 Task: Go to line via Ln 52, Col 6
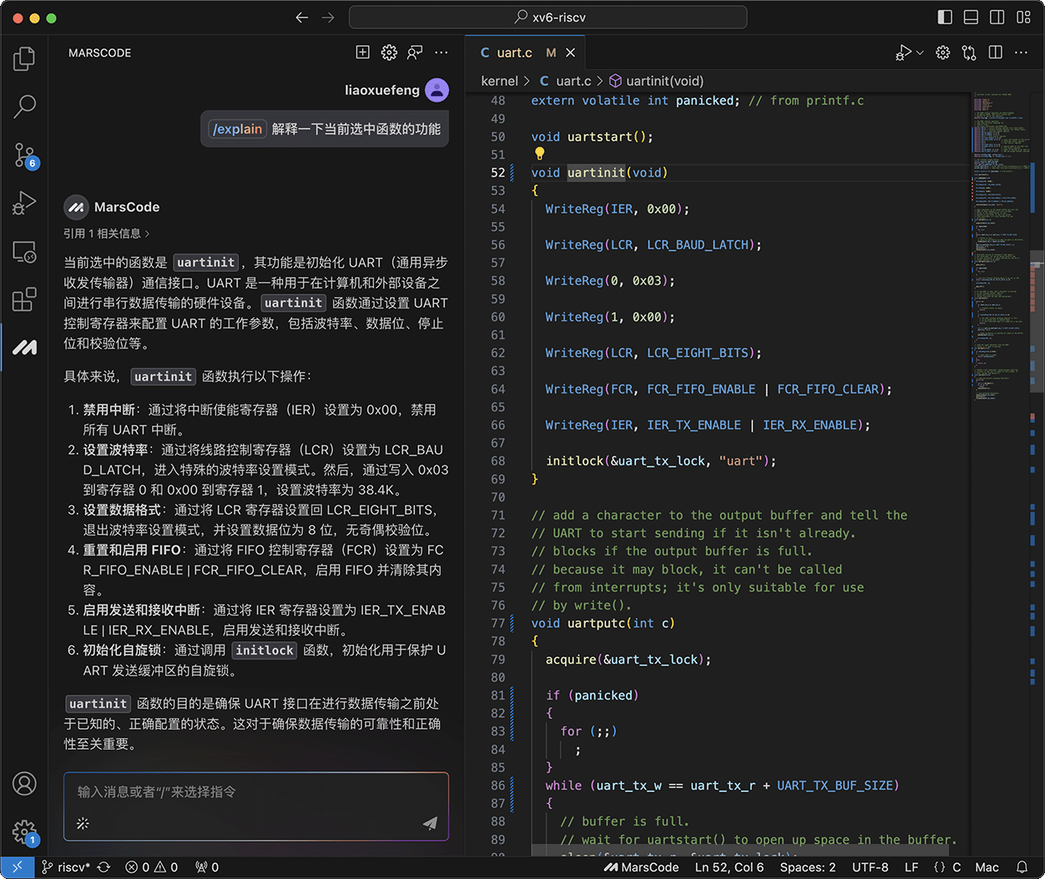(729, 867)
